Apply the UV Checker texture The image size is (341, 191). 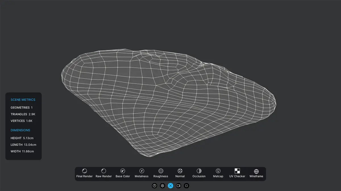[237, 173]
